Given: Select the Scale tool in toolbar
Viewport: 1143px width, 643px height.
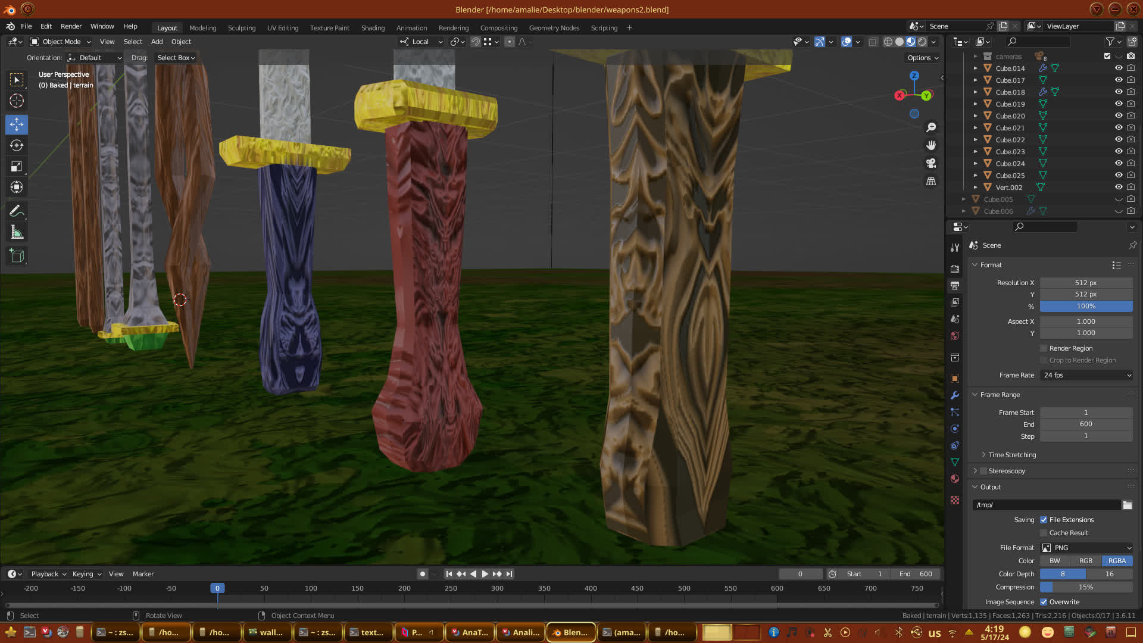Looking at the screenshot, I should click(17, 167).
